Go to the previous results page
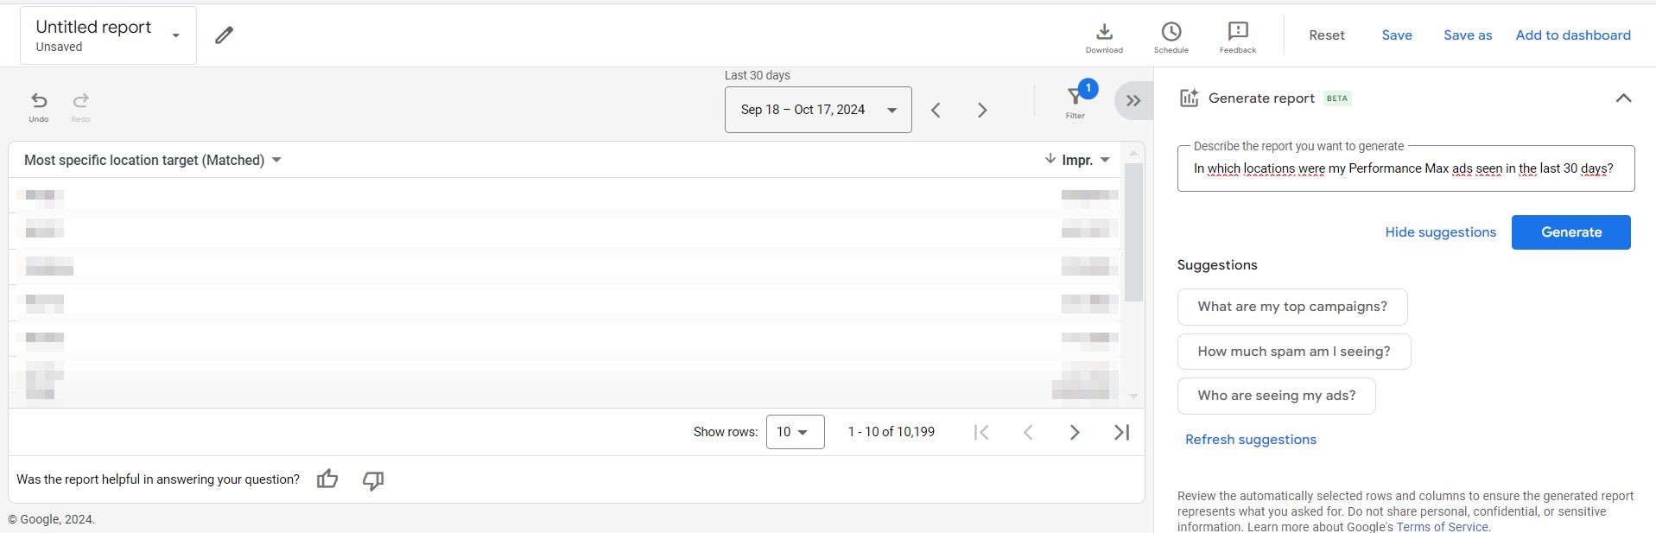 point(1028,432)
